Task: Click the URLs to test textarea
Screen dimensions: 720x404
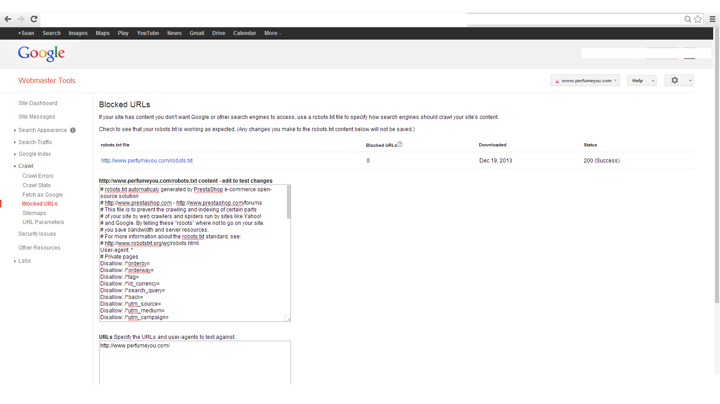Action: point(195,363)
